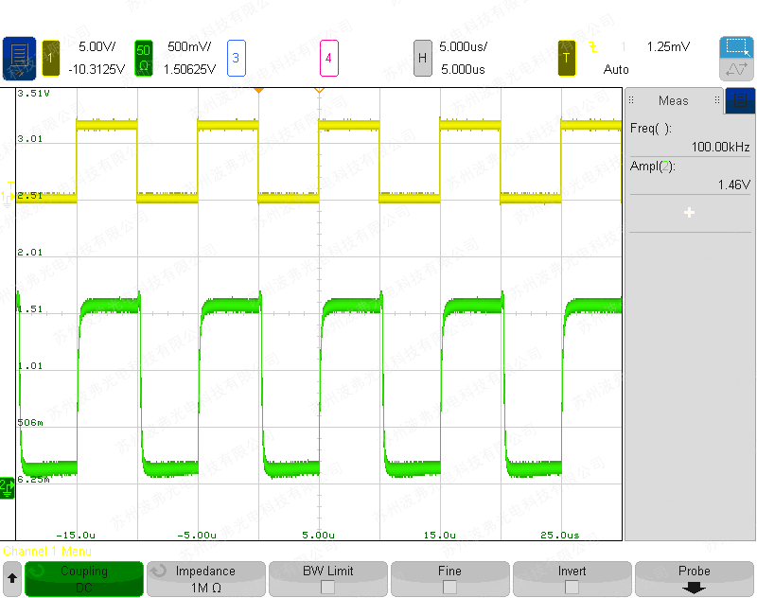Open the trigger T badge
757x598 pixels.
click(x=567, y=58)
